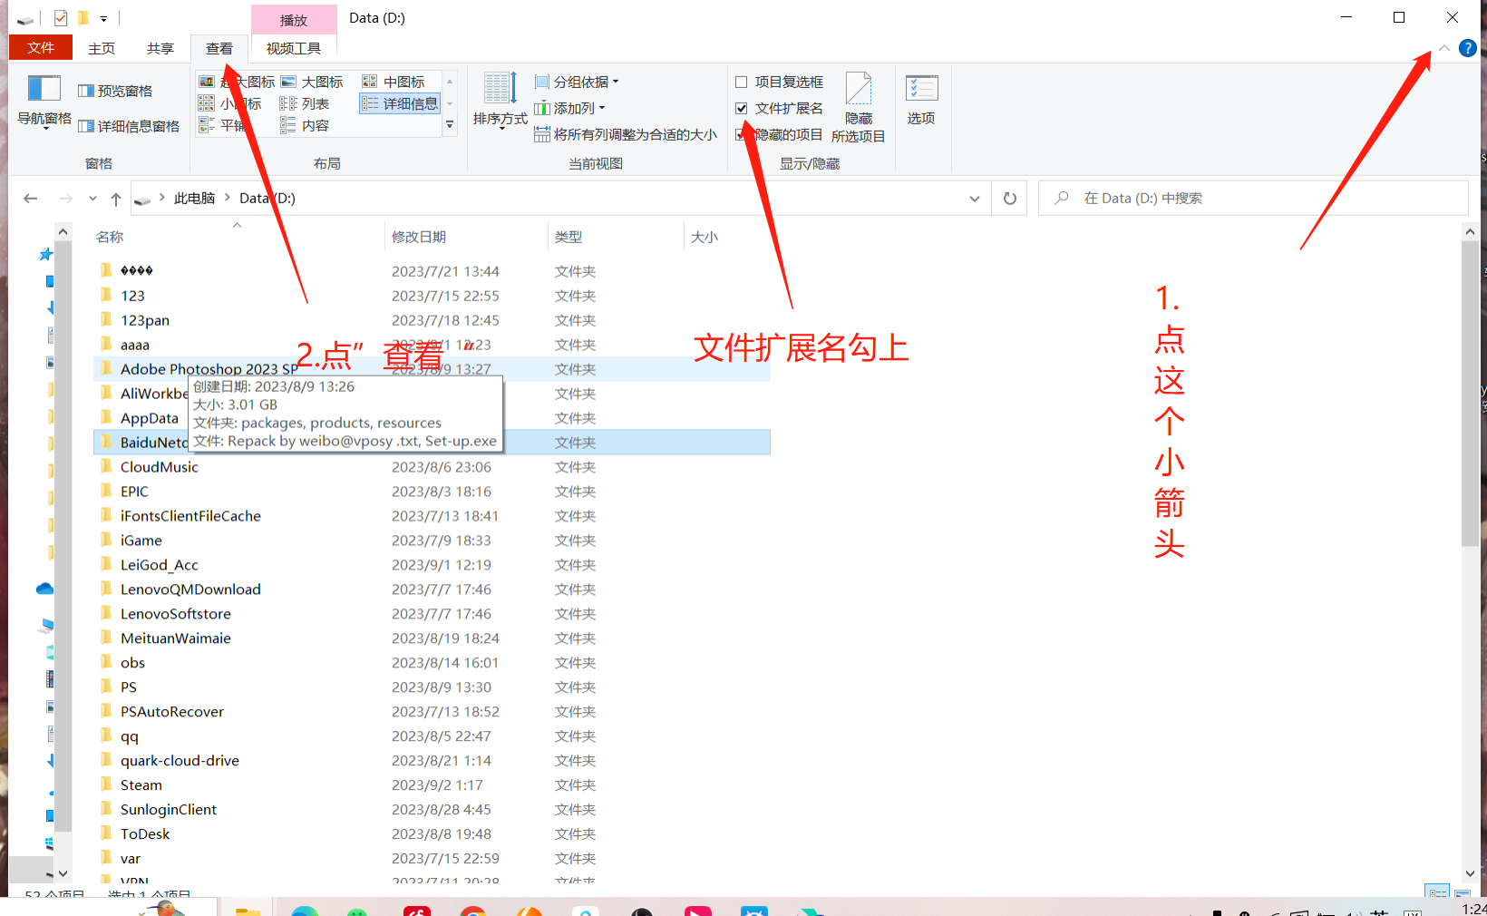Viewport: 1487px width, 916px height.
Task: Switch to the 共享 share tab
Action: click(x=160, y=48)
